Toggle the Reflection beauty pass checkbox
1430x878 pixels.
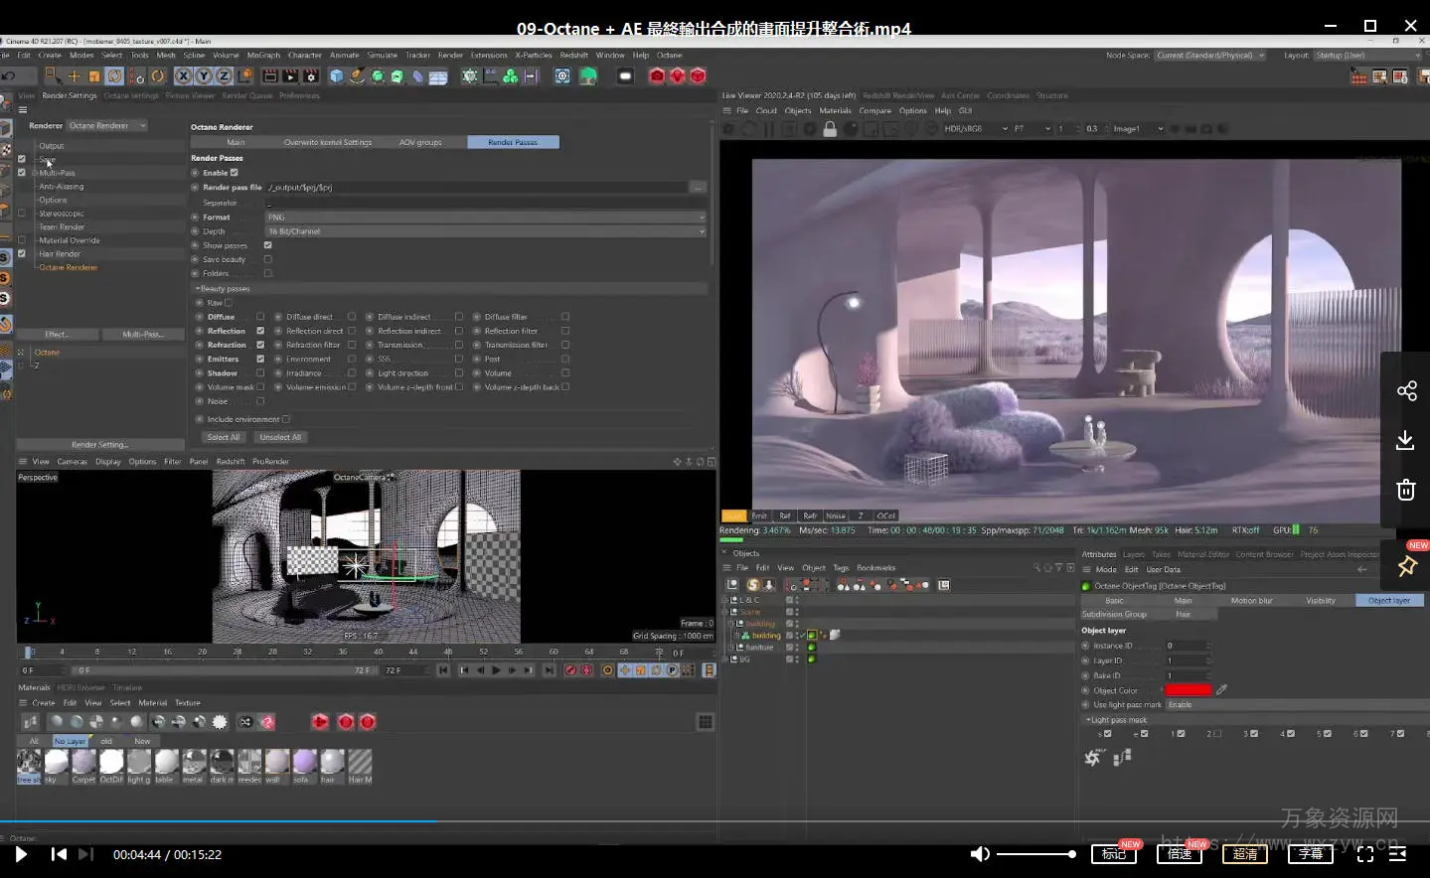coord(260,331)
